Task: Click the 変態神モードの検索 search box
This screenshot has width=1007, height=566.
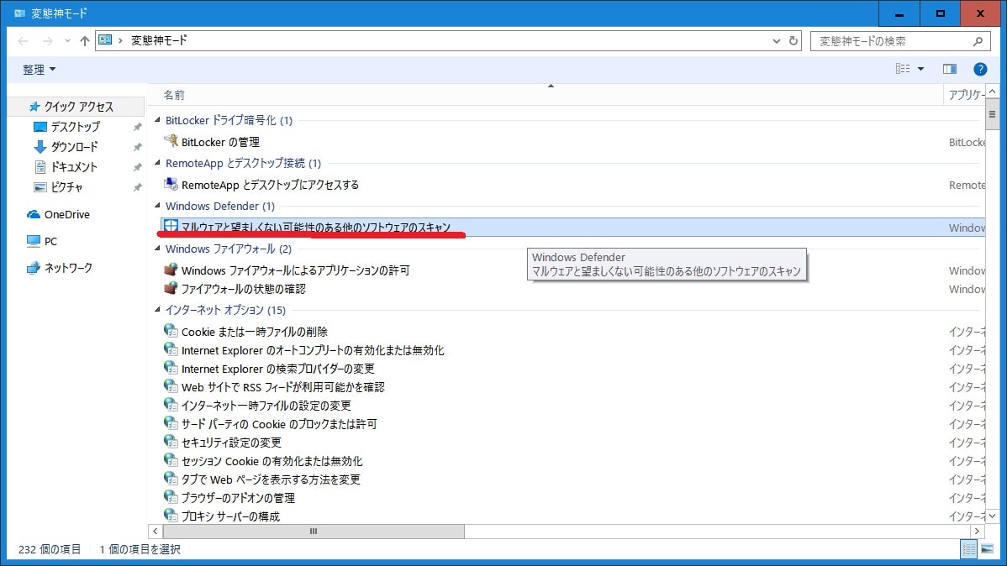Action: click(900, 41)
